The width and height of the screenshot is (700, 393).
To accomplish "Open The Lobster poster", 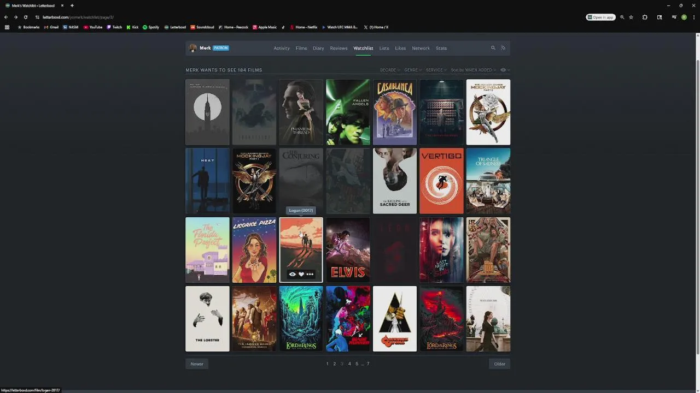I will pos(207,319).
